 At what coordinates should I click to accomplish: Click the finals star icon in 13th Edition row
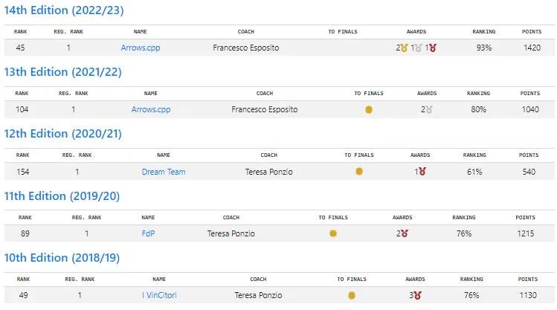pos(369,110)
